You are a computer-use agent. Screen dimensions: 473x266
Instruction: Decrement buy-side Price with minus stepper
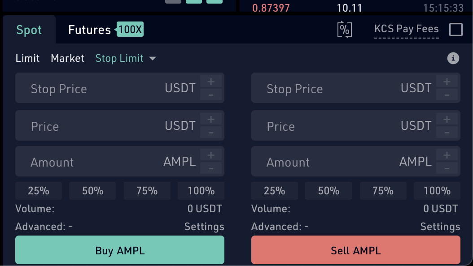click(x=210, y=133)
